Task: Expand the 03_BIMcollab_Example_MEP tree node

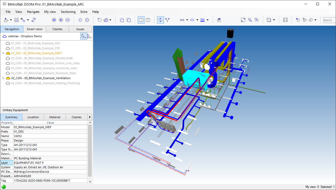Action: (3, 53)
